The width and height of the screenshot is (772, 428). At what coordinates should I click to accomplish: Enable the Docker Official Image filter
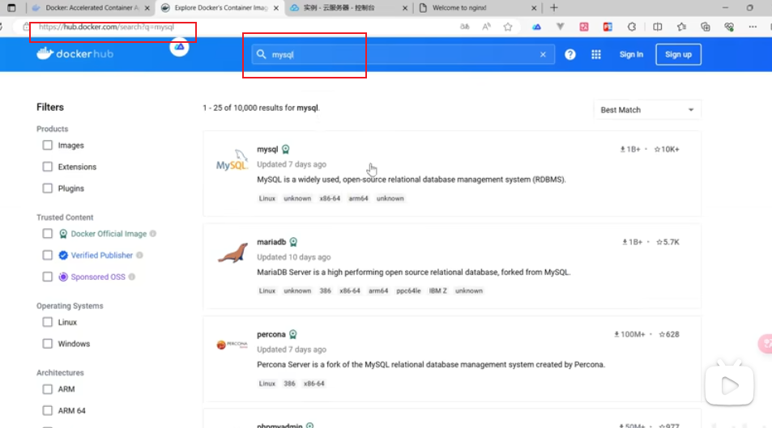click(47, 234)
